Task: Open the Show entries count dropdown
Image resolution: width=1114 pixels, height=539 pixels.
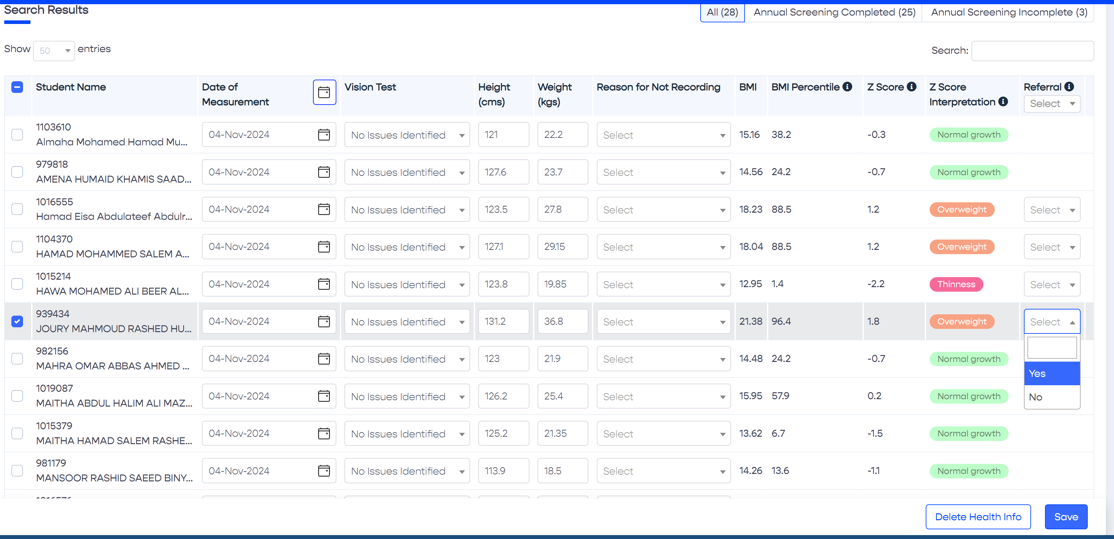Action: (x=53, y=51)
